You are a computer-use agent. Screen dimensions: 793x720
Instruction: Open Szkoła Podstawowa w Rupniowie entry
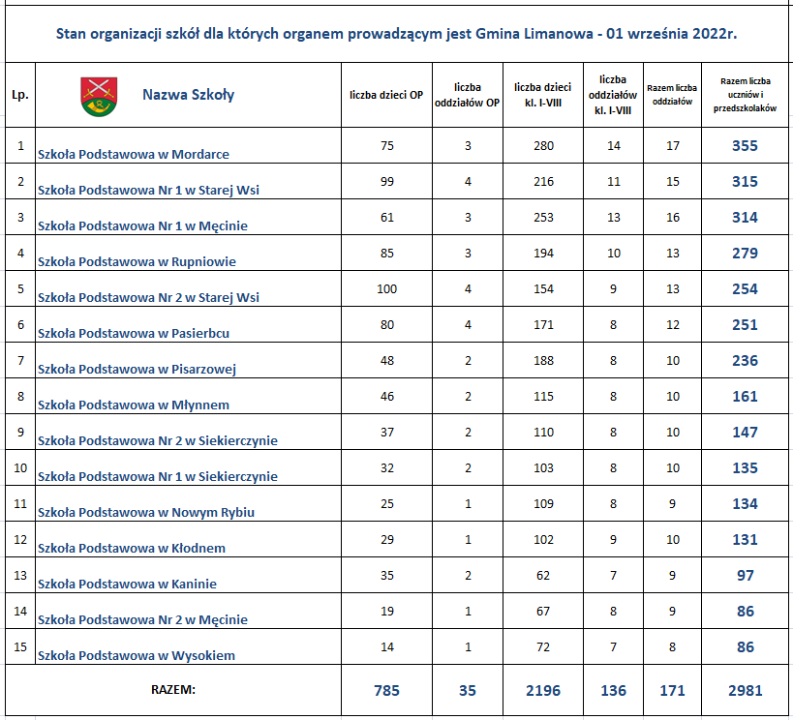click(x=137, y=261)
